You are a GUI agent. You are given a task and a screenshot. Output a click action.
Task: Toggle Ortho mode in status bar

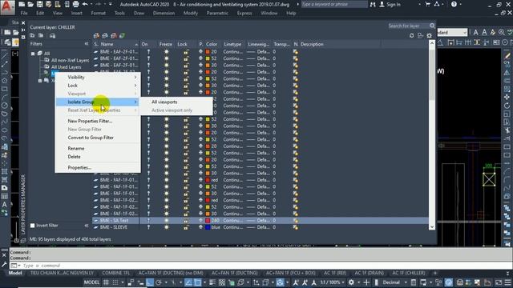[150, 282]
